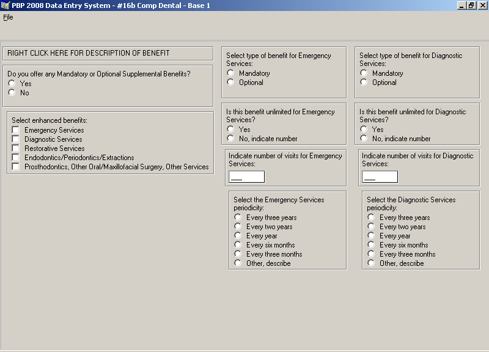Choose Optional for Emergency Services benefit type
Screen dimensions: 489x352
point(230,82)
